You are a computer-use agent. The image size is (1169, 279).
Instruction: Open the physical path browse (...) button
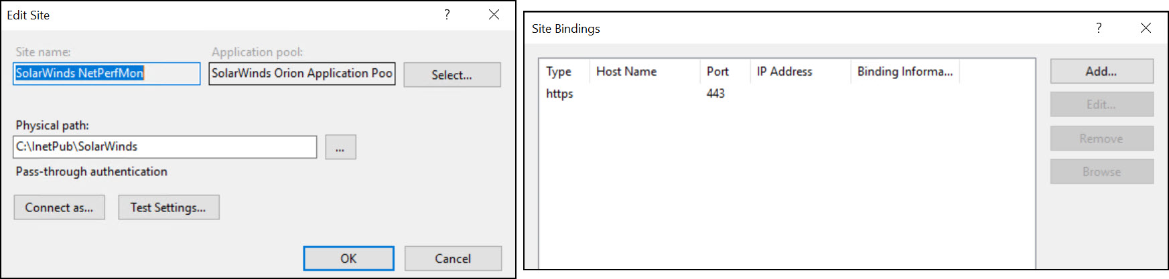340,147
